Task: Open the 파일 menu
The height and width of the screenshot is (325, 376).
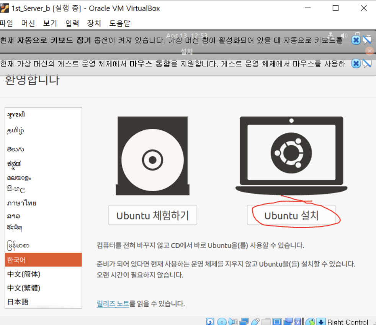Action: pos(7,23)
